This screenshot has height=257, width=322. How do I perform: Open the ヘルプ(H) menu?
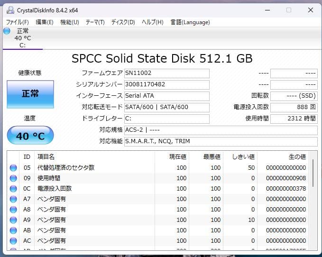point(153,22)
